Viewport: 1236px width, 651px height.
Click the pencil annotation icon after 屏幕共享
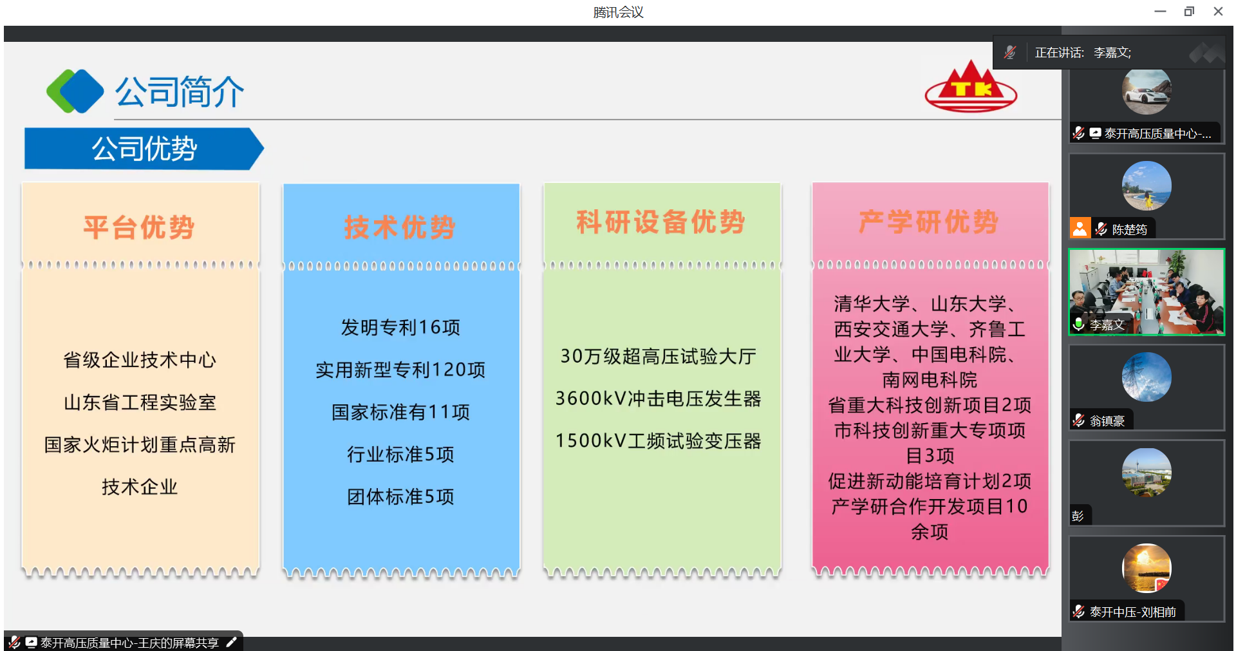(x=232, y=642)
